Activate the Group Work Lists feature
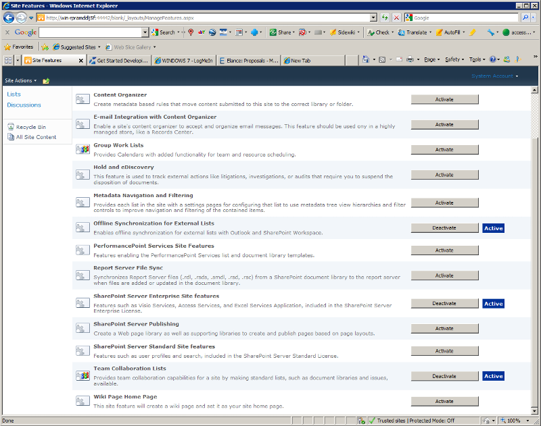 (444, 150)
